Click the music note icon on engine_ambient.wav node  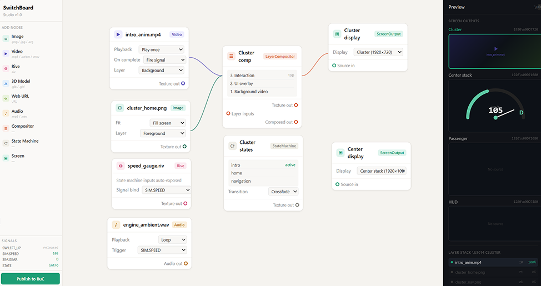(x=116, y=225)
